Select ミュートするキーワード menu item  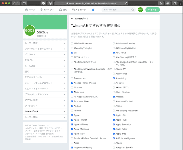[x=45, y=89]
